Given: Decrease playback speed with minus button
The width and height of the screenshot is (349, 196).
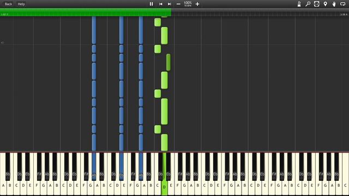Looking at the screenshot, I should [x=178, y=4].
